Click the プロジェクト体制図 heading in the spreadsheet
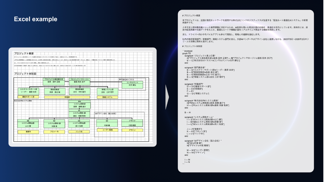The image size is (324, 182). click(25, 73)
